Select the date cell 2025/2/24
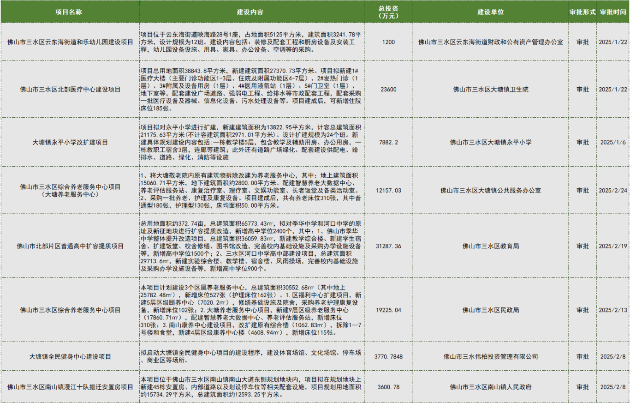 click(613, 190)
